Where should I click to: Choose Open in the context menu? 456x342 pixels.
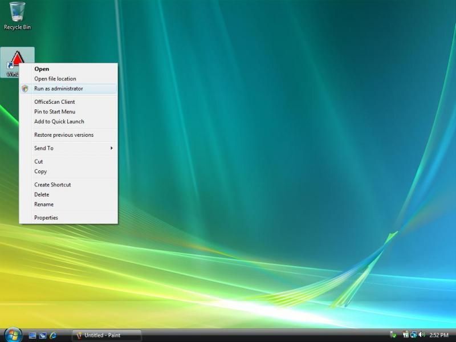(42, 69)
